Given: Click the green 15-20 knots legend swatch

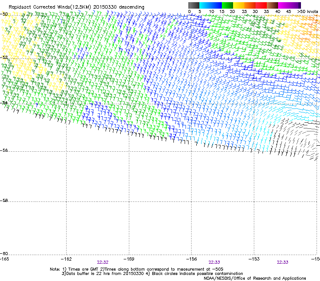Looking at the screenshot, I should tap(227, 5).
